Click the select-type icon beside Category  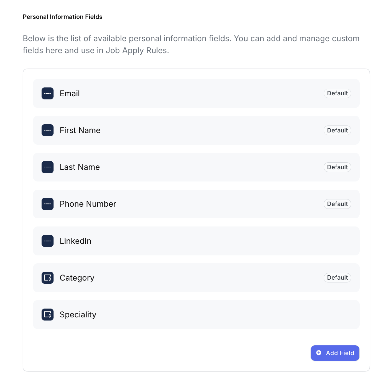click(x=48, y=278)
